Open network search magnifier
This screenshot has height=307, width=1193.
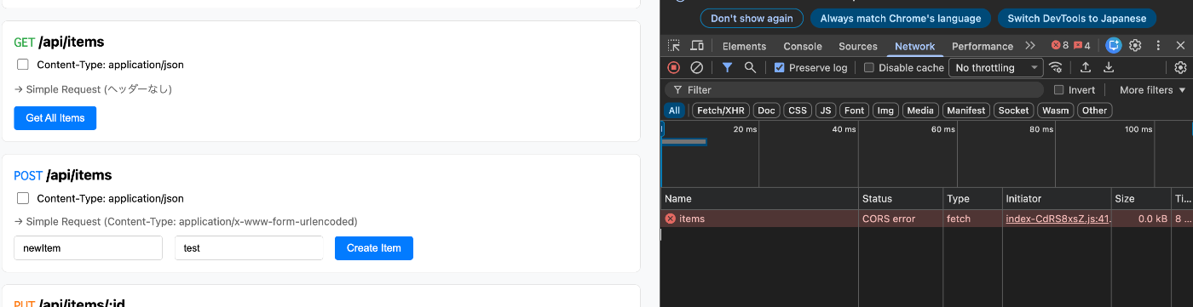pos(750,67)
